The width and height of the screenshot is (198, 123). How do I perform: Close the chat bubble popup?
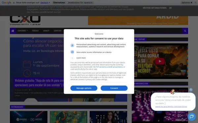(191, 90)
